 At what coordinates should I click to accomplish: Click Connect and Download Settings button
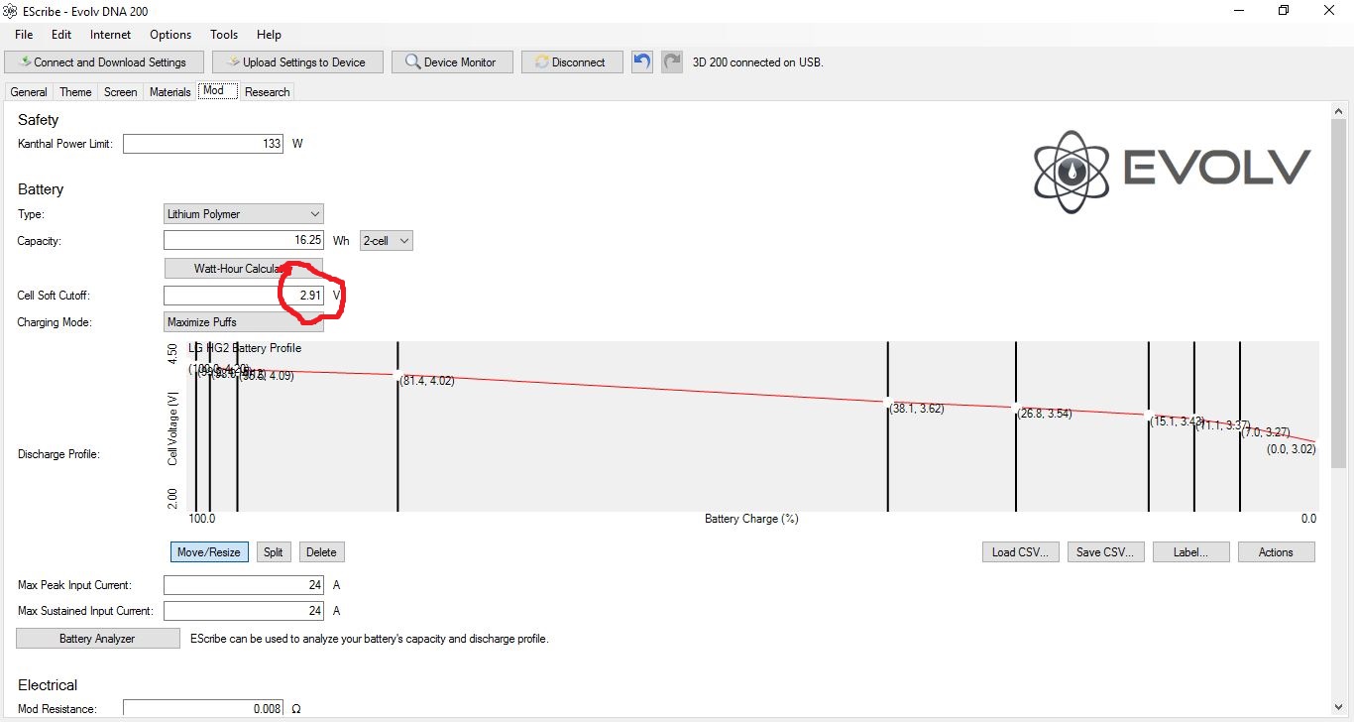click(x=104, y=61)
